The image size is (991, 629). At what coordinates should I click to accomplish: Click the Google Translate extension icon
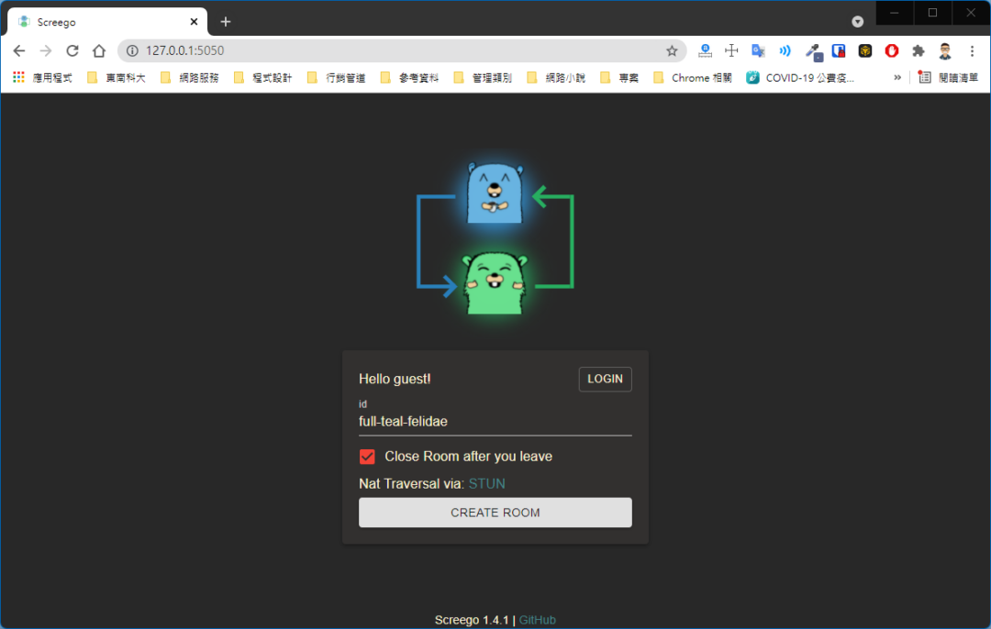[x=758, y=50]
